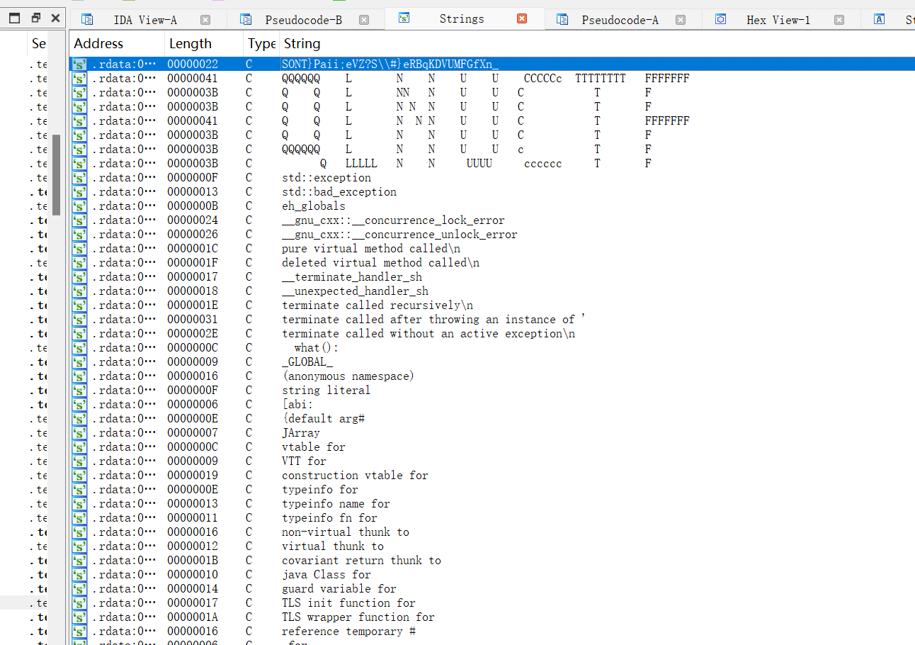Click string icon of std::exception row

80,178
